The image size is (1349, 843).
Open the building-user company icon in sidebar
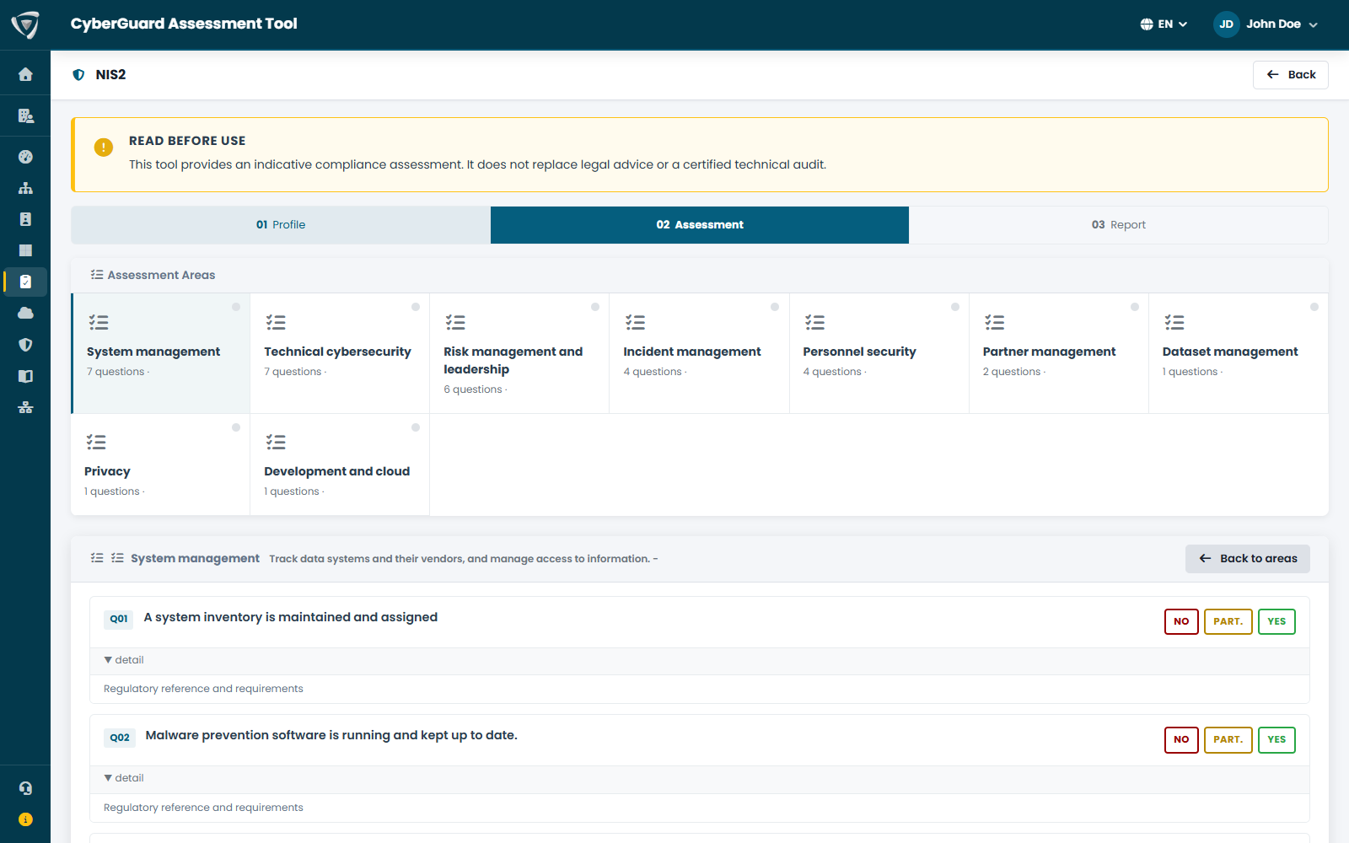coord(25,115)
